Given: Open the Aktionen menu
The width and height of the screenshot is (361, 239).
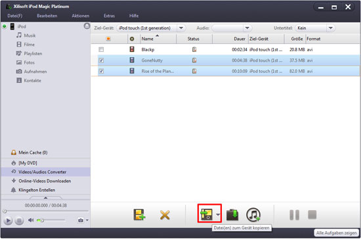Looking at the screenshot, I should [80, 16].
